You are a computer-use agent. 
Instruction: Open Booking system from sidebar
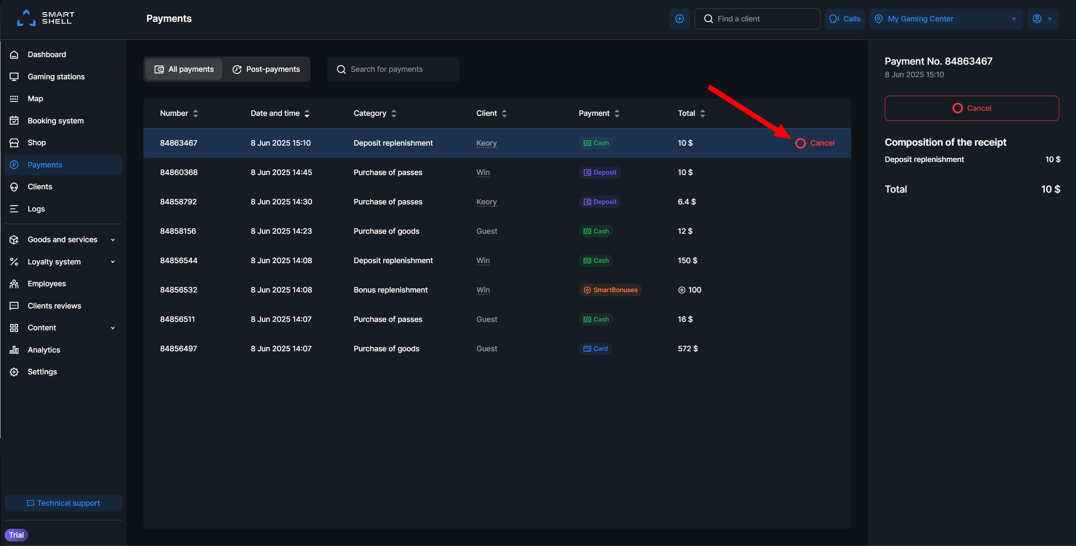(x=63, y=121)
